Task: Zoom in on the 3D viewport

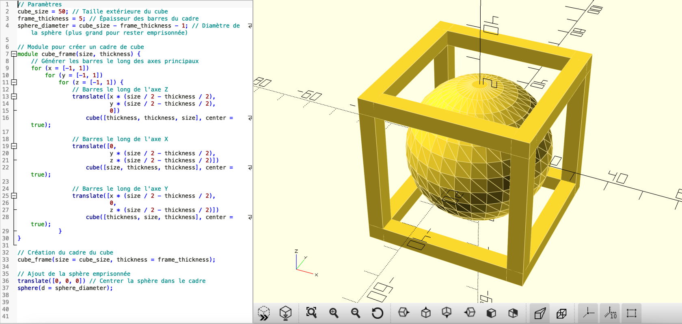Action: (x=334, y=313)
